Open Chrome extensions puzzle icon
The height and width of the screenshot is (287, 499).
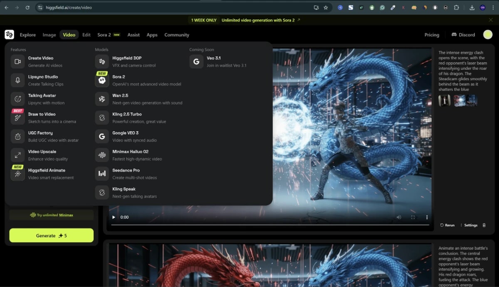coord(456,7)
